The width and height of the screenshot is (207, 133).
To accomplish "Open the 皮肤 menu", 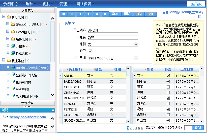I will point(47,4).
